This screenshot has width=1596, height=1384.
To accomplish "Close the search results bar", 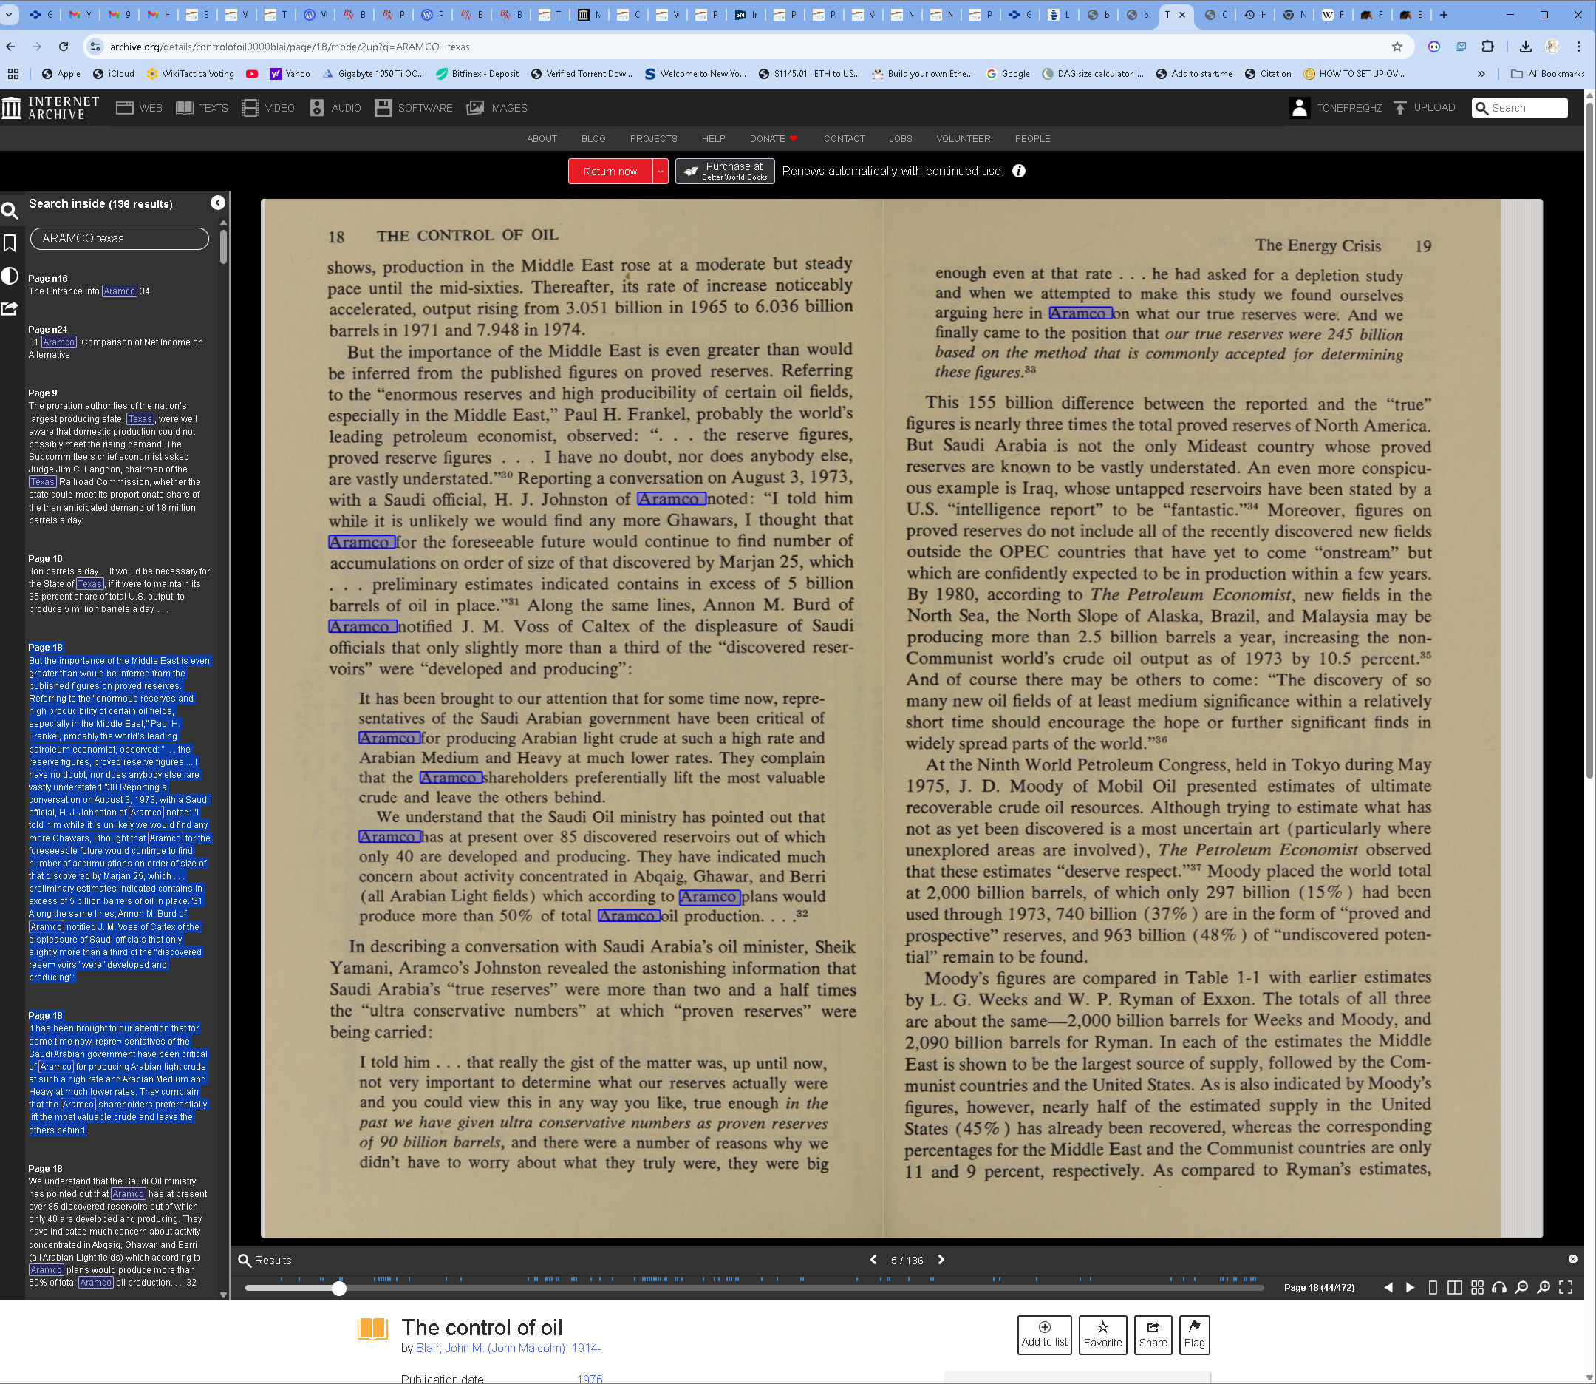I will click(x=1573, y=1260).
